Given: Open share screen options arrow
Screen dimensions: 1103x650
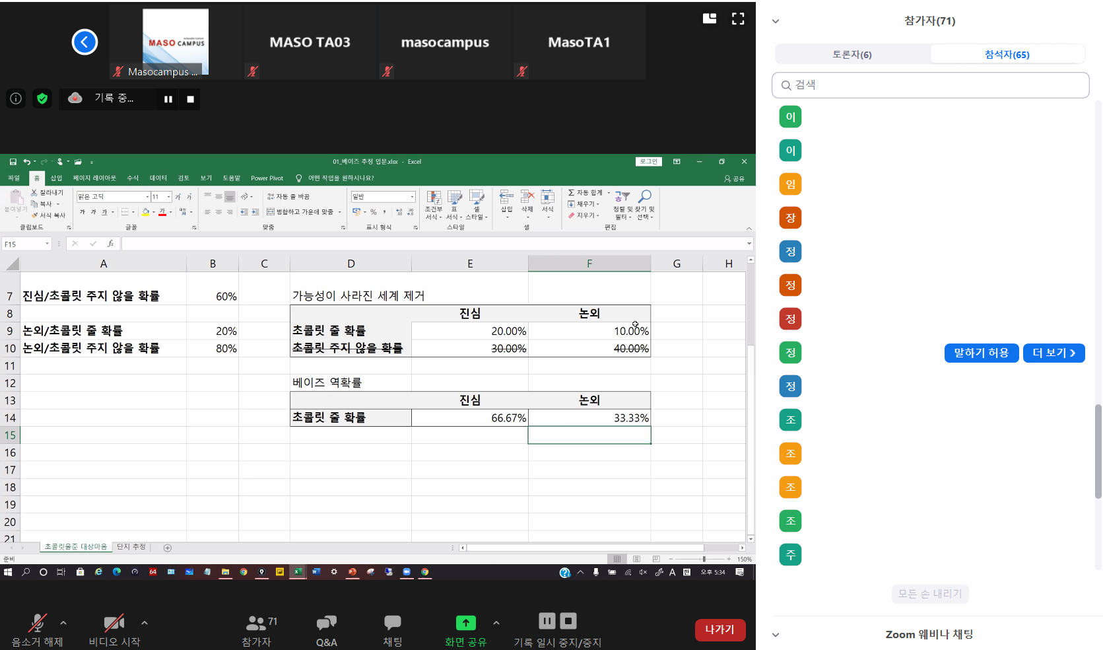Looking at the screenshot, I should 496,622.
